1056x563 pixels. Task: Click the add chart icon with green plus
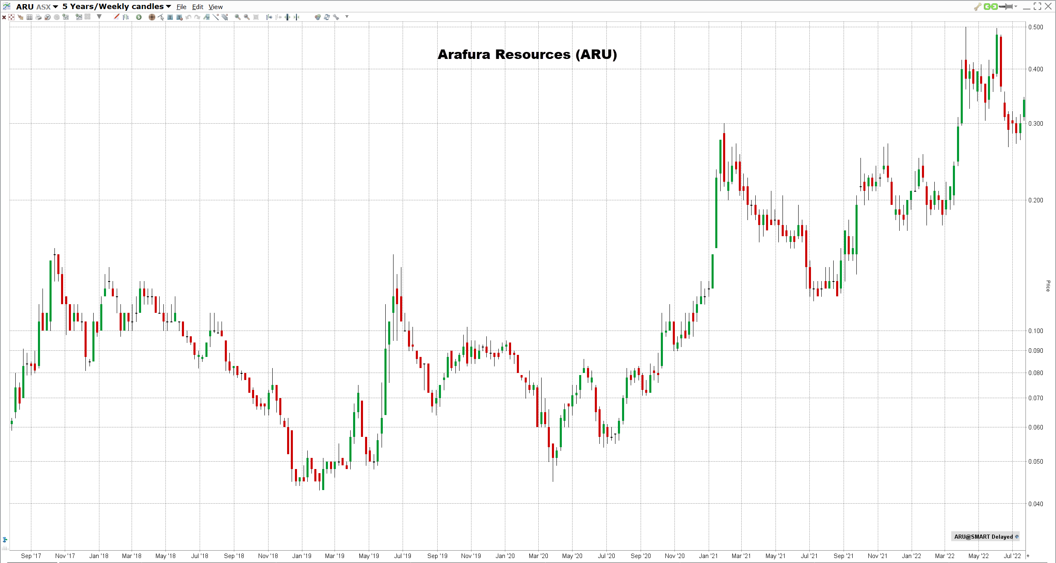coord(79,17)
